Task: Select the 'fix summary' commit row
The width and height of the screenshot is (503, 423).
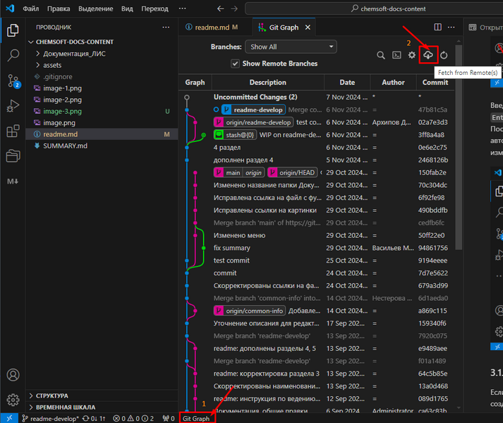Action: (316, 248)
